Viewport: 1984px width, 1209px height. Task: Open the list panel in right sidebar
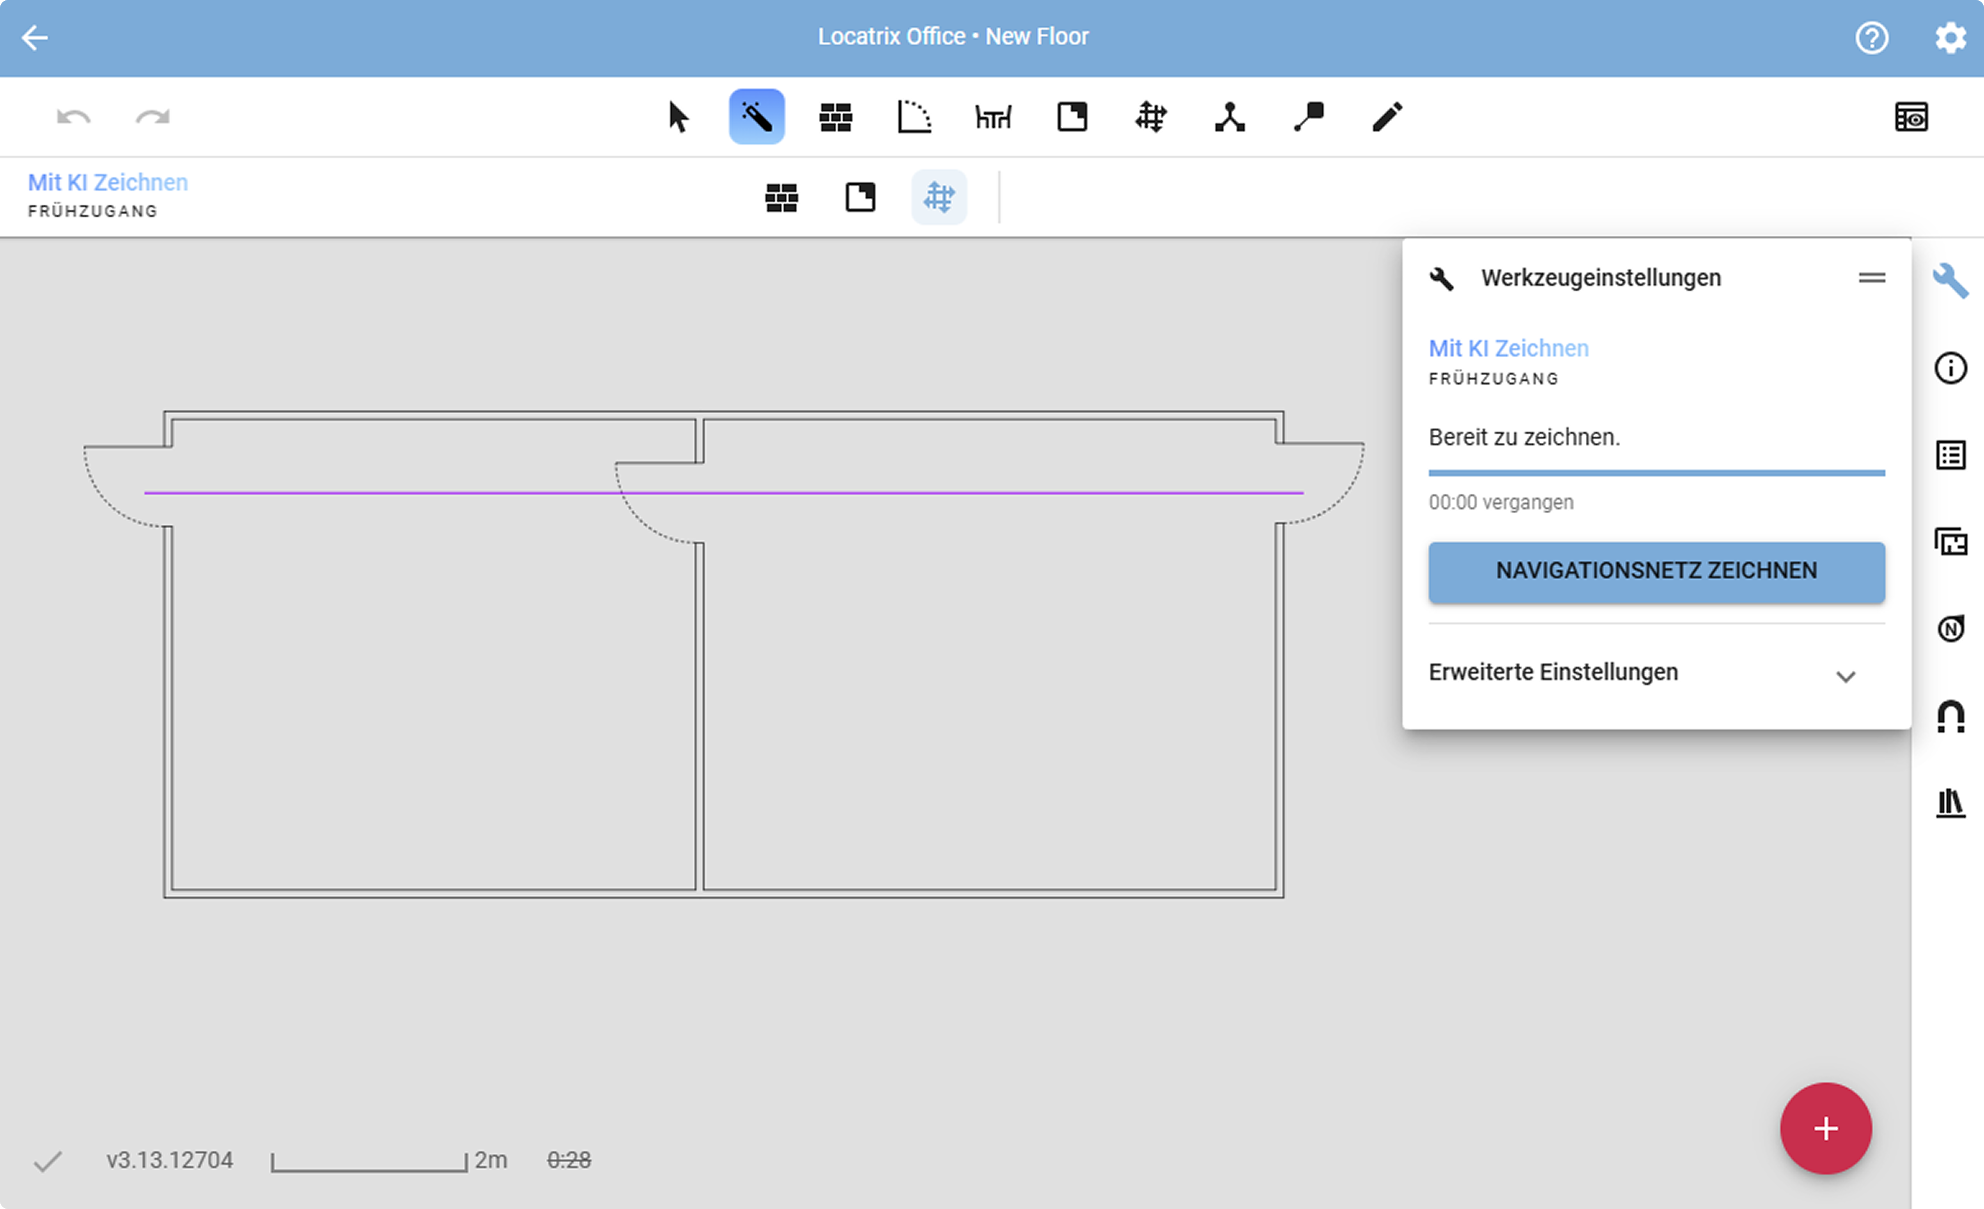(1950, 455)
